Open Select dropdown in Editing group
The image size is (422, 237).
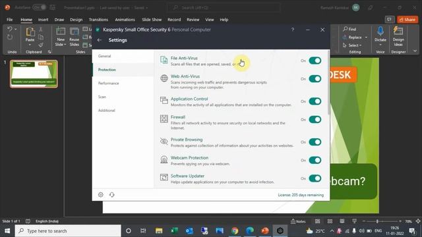(352, 45)
